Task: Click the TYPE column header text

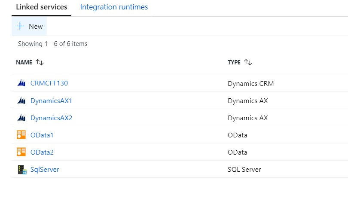Action: pos(234,62)
